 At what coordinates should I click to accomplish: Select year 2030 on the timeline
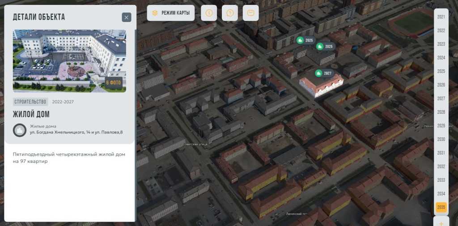441,139
